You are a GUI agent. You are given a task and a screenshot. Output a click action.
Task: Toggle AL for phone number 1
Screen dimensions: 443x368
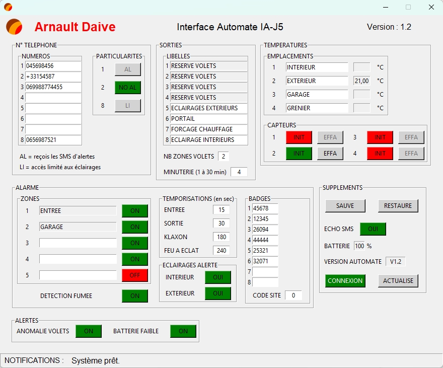pyautogui.click(x=128, y=69)
